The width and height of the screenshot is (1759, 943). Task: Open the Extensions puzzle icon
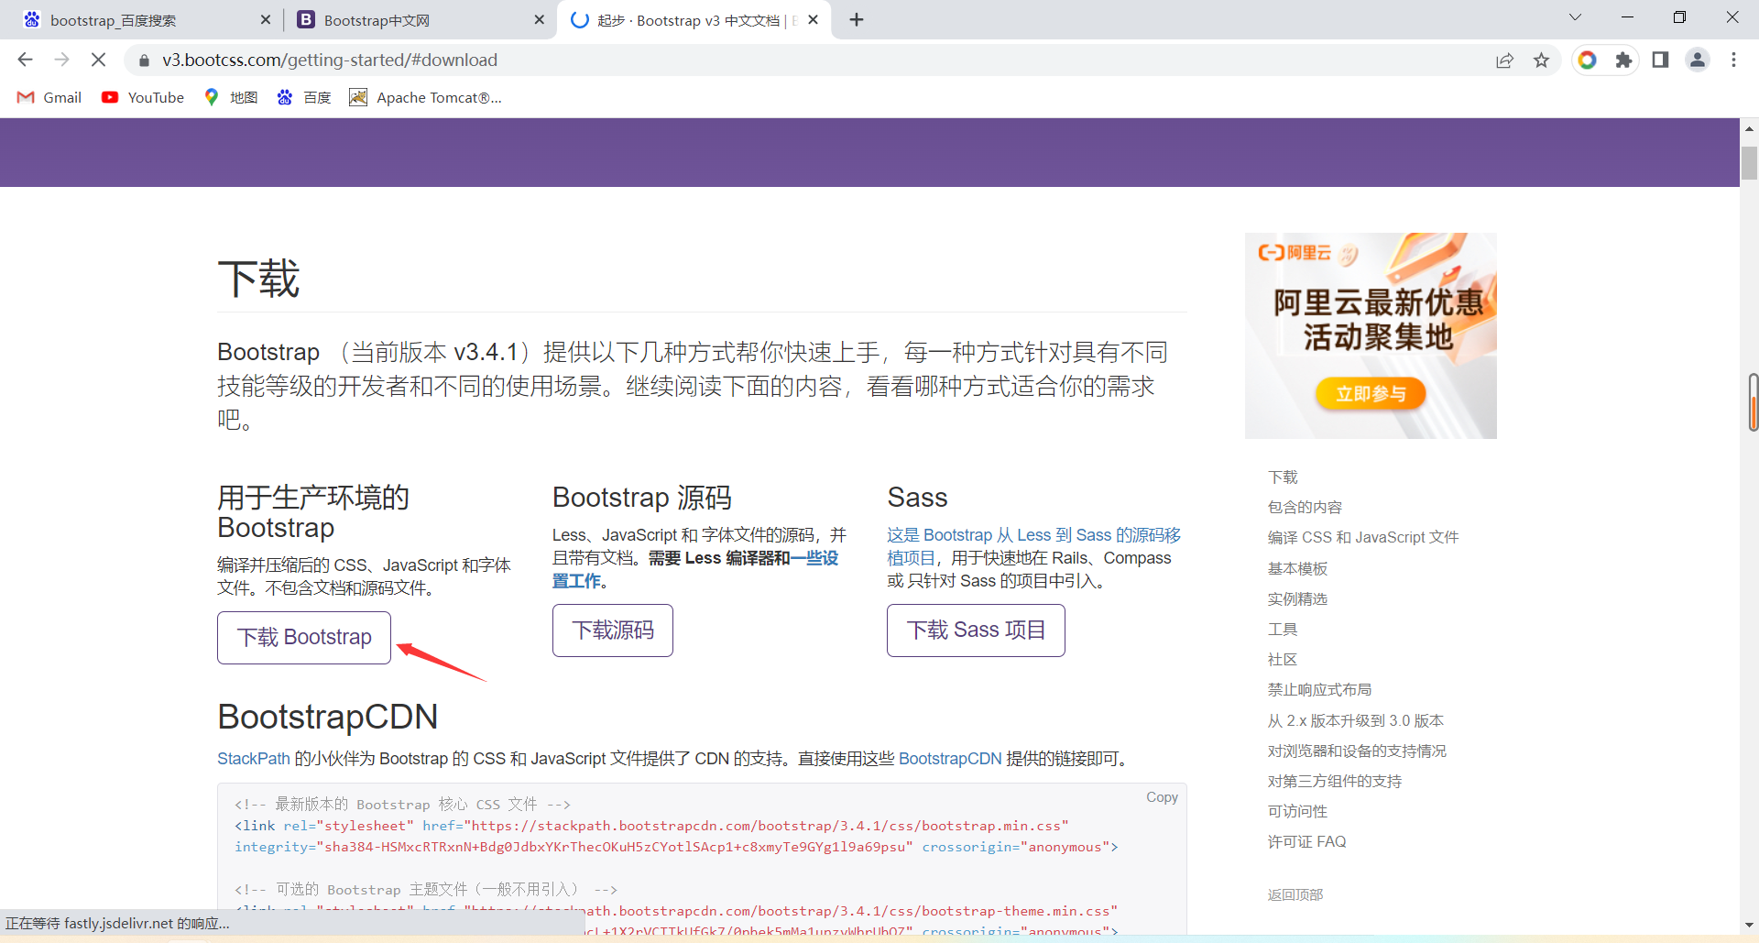click(x=1623, y=60)
